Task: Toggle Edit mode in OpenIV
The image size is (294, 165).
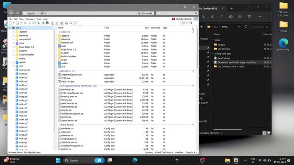Action: [145, 13]
